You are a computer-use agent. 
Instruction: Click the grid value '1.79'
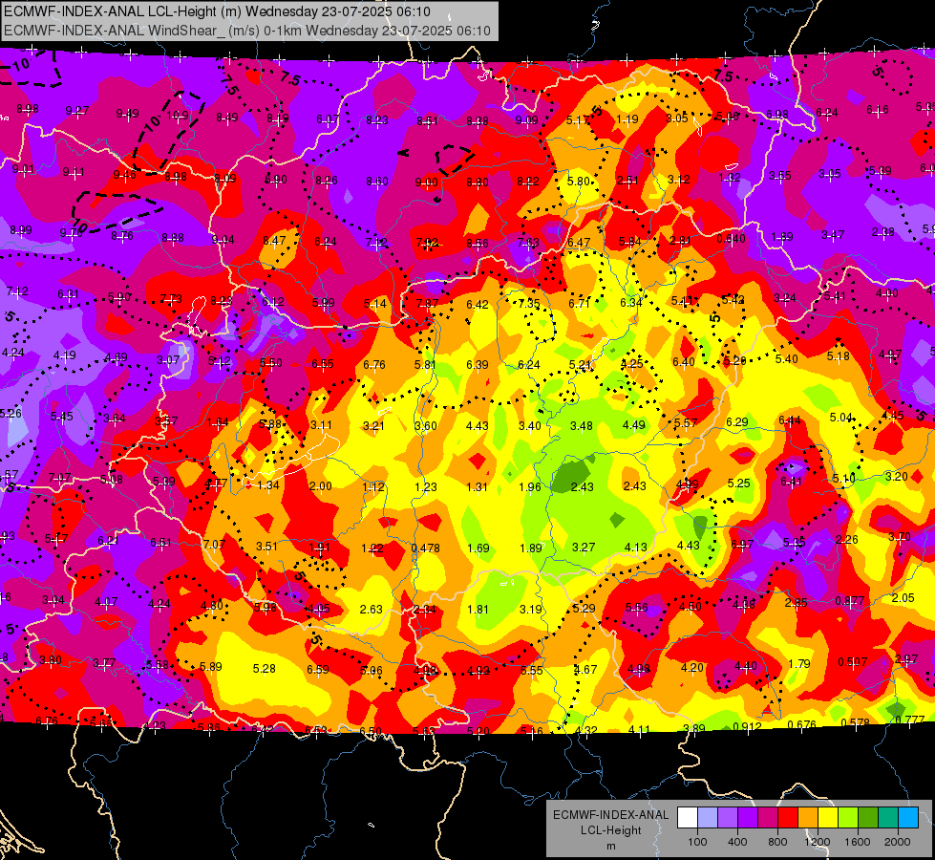[799, 664]
